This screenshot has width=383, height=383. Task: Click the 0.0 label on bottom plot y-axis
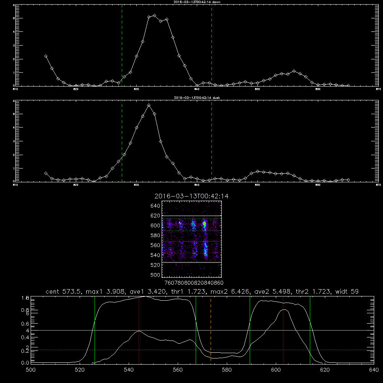tap(25, 363)
